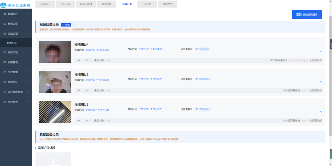
Task: Expand the 视频通话-1 record details chevron
Action: 321,52
